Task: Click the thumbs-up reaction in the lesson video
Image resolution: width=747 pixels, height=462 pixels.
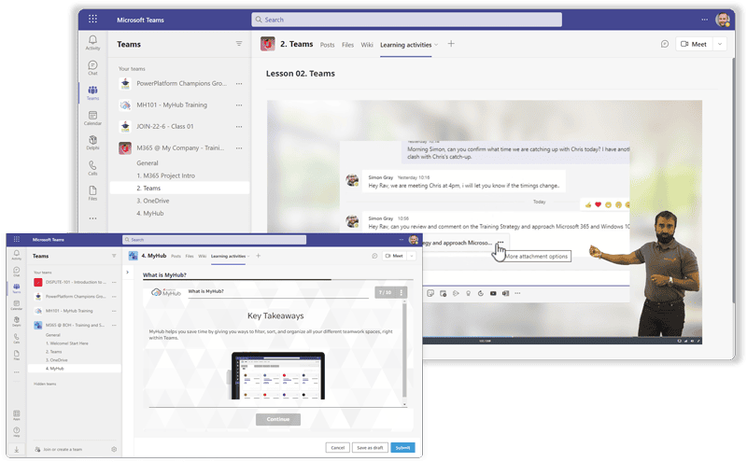Action: [x=588, y=204]
